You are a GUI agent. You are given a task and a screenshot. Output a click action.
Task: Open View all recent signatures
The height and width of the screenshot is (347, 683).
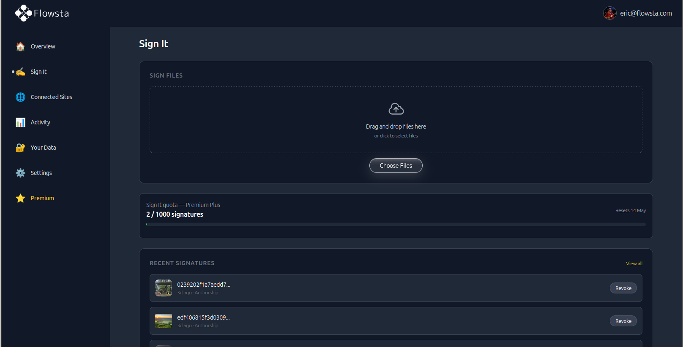[x=634, y=264]
